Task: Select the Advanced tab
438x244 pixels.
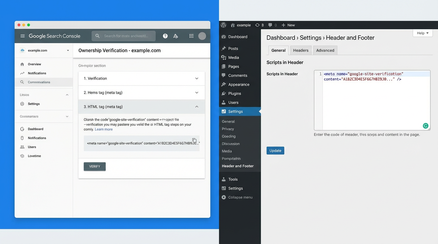Action: [x=325, y=50]
